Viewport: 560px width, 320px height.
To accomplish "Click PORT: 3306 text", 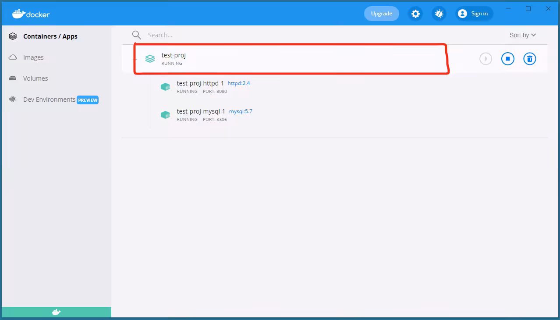I will pyautogui.click(x=215, y=120).
